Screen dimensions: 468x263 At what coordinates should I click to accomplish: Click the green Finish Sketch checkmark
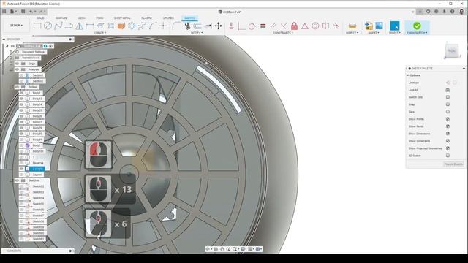[x=417, y=26]
